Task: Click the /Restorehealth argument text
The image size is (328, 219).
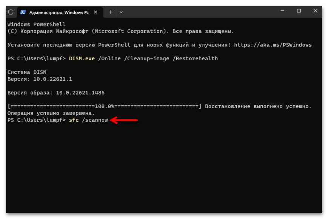Action: [195, 58]
